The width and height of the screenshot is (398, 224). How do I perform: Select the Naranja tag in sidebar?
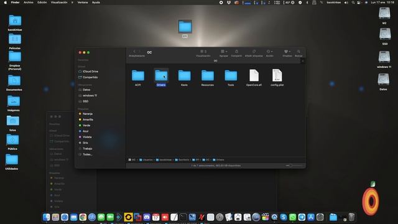(x=86, y=114)
